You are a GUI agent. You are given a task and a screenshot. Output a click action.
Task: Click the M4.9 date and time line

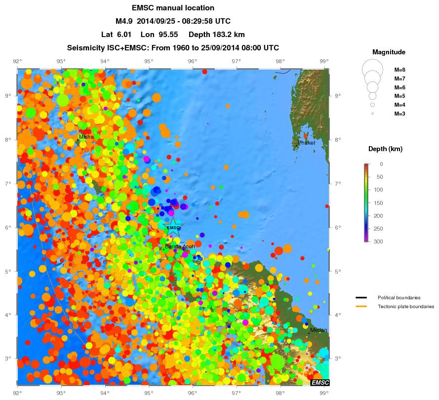tap(173, 21)
